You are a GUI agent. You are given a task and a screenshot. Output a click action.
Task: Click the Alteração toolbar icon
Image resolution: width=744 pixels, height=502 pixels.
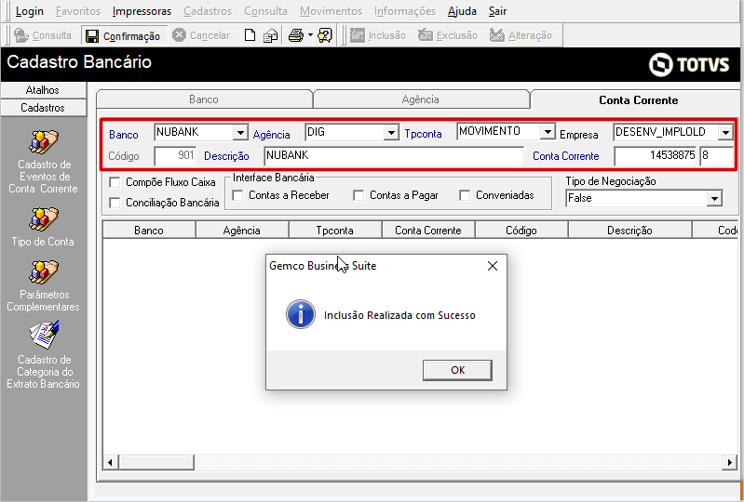point(497,35)
